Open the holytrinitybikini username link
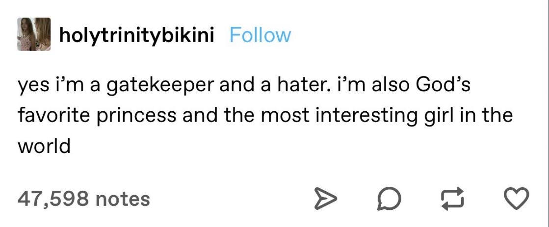Viewport: 549px width, 227px height. (x=136, y=35)
